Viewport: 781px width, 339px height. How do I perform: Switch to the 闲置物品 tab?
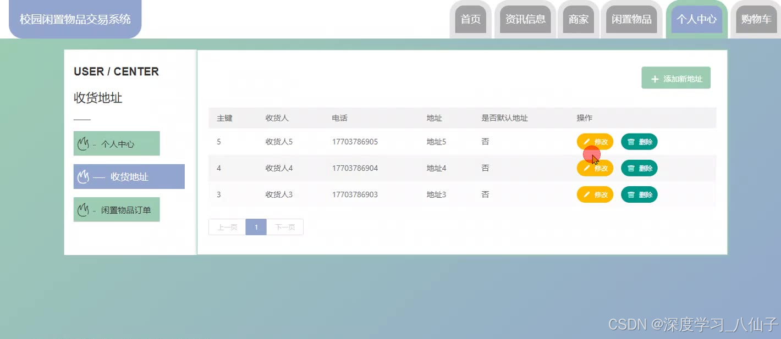[631, 19]
